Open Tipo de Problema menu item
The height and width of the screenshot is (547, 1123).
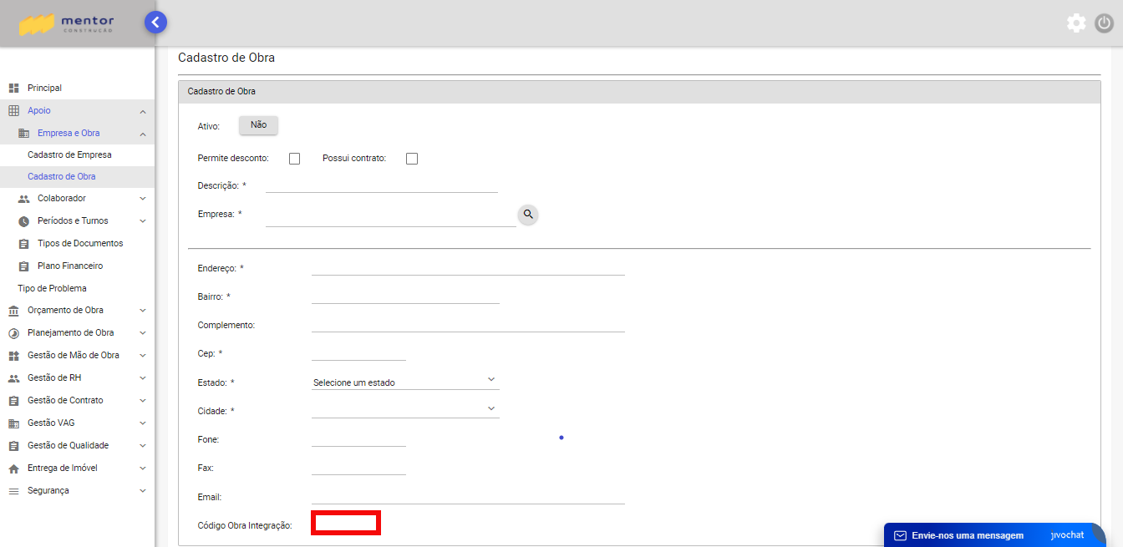point(52,288)
